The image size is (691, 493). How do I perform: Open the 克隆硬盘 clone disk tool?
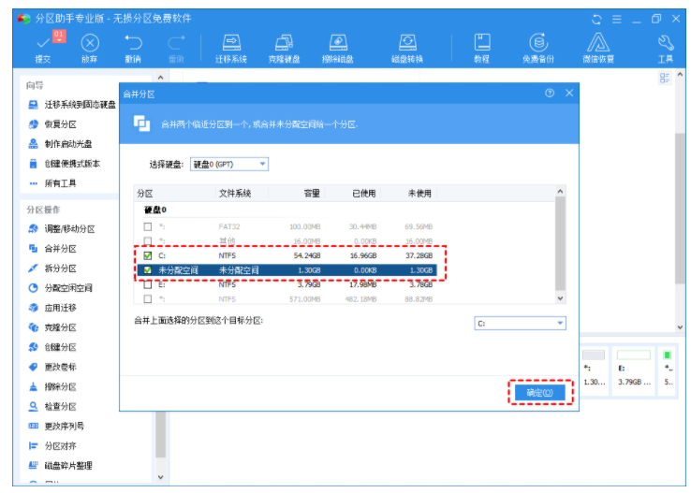285,47
